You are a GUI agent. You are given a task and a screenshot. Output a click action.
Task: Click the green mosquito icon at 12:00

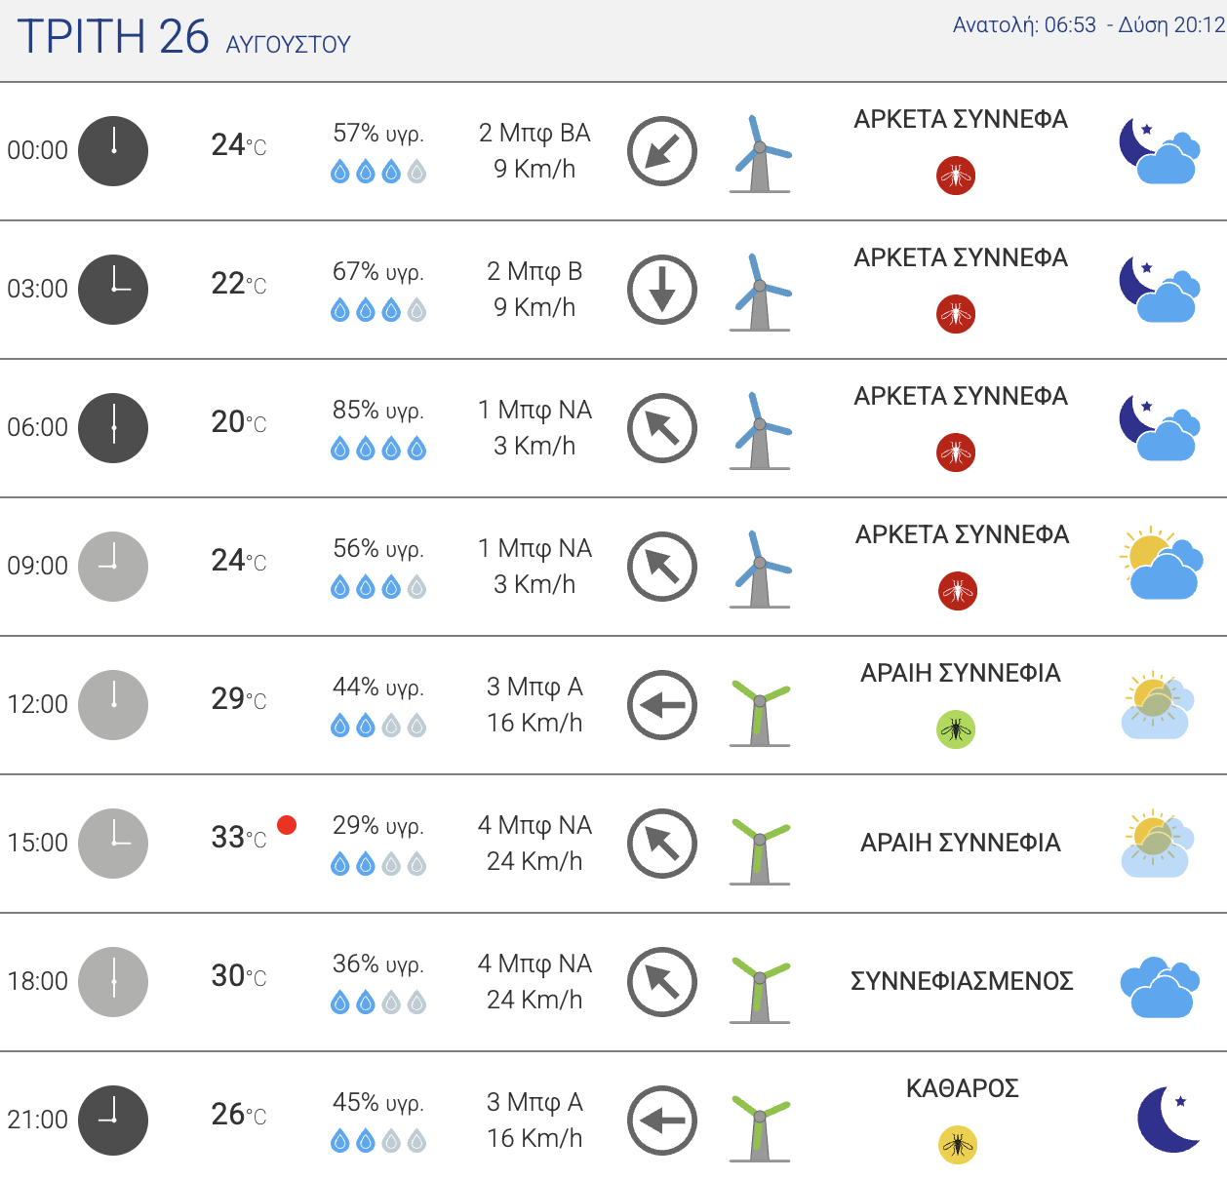point(956,729)
